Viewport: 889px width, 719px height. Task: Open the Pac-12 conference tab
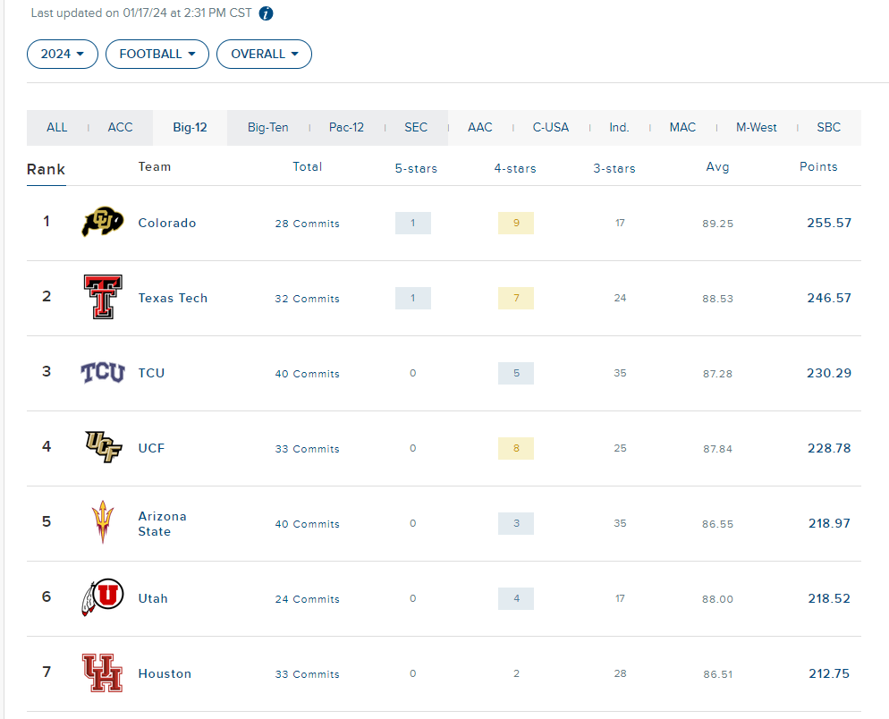pyautogui.click(x=346, y=128)
